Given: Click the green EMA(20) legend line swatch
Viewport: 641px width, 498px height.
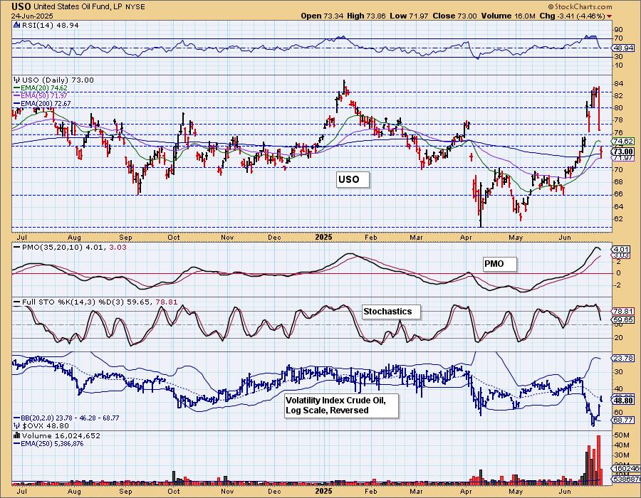Looking at the screenshot, I should coord(17,88).
